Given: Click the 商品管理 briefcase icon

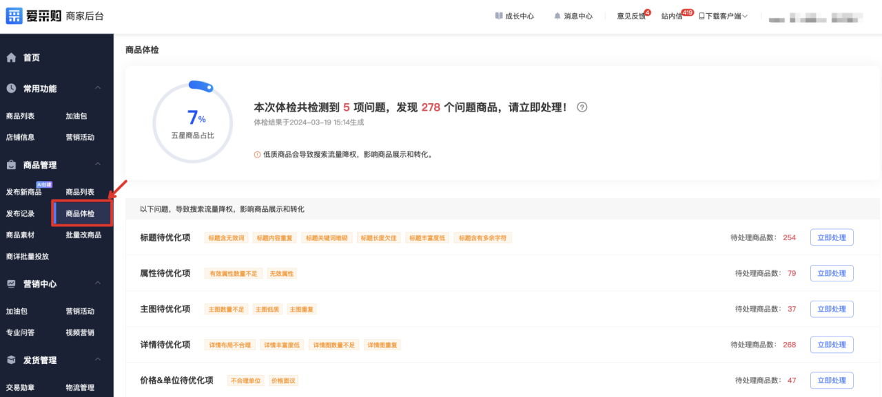Looking at the screenshot, I should pyautogui.click(x=11, y=165).
